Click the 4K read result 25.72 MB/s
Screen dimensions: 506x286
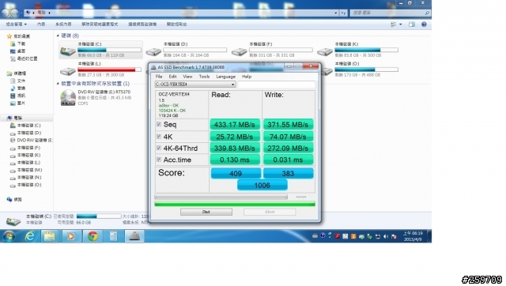235,137
